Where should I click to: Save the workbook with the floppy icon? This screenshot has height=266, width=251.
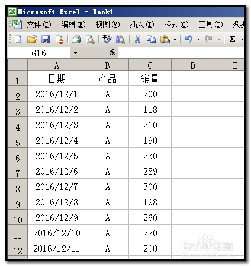[x=46, y=39]
